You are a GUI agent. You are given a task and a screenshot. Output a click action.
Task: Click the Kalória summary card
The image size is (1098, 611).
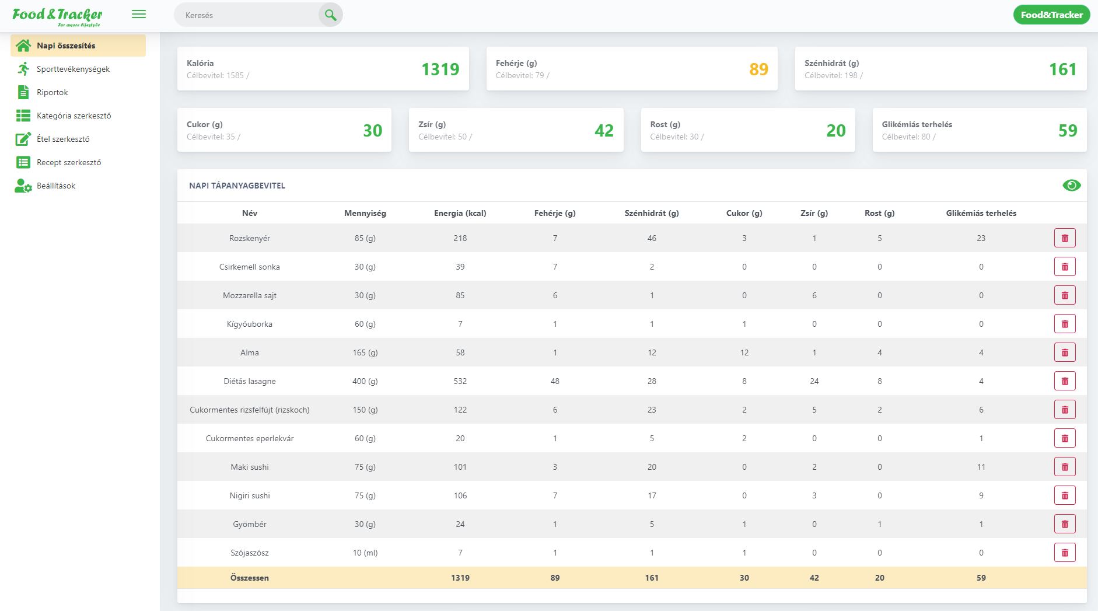[x=323, y=69]
